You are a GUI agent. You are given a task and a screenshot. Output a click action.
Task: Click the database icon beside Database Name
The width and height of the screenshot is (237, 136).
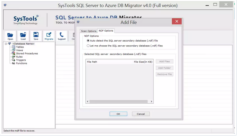pyautogui.click(x=10, y=43)
